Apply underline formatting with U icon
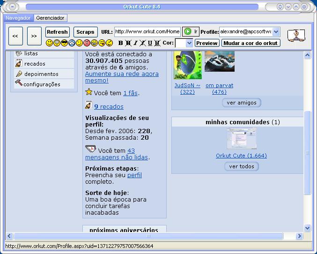This screenshot has height=254, width=317. click(150, 43)
